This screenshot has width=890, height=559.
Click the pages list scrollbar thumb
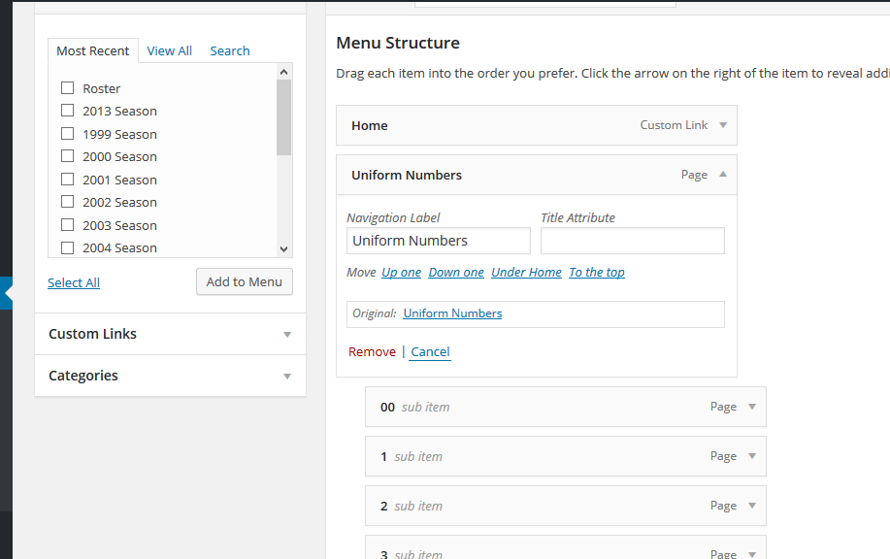pyautogui.click(x=283, y=117)
